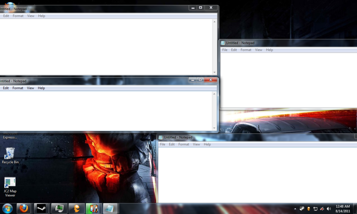Minimize the active Notepad window
Viewport: 357px width, 214px height.
193,80
